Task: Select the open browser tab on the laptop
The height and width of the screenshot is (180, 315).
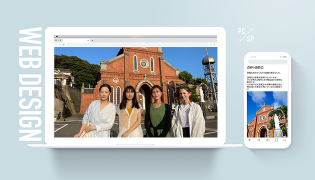Action: [76, 40]
